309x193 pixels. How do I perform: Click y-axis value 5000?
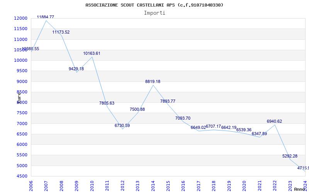point(22,166)
